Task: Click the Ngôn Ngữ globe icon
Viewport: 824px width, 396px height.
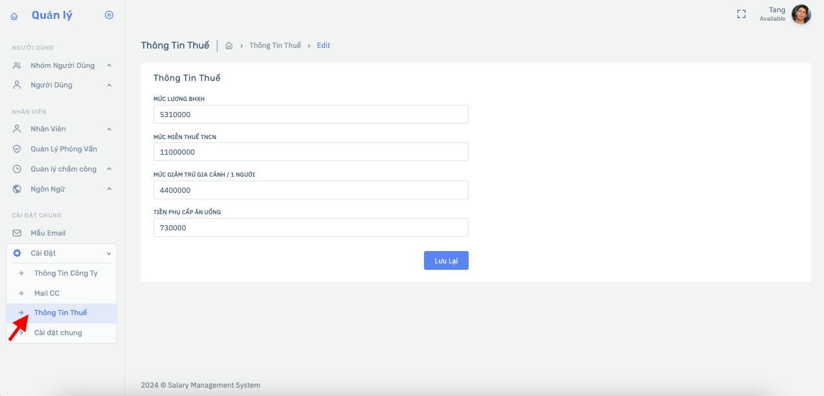Action: (x=17, y=189)
